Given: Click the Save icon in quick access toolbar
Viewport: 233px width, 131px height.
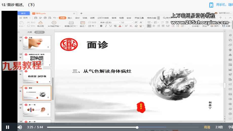Looking at the screenshot, I should coord(36,18).
